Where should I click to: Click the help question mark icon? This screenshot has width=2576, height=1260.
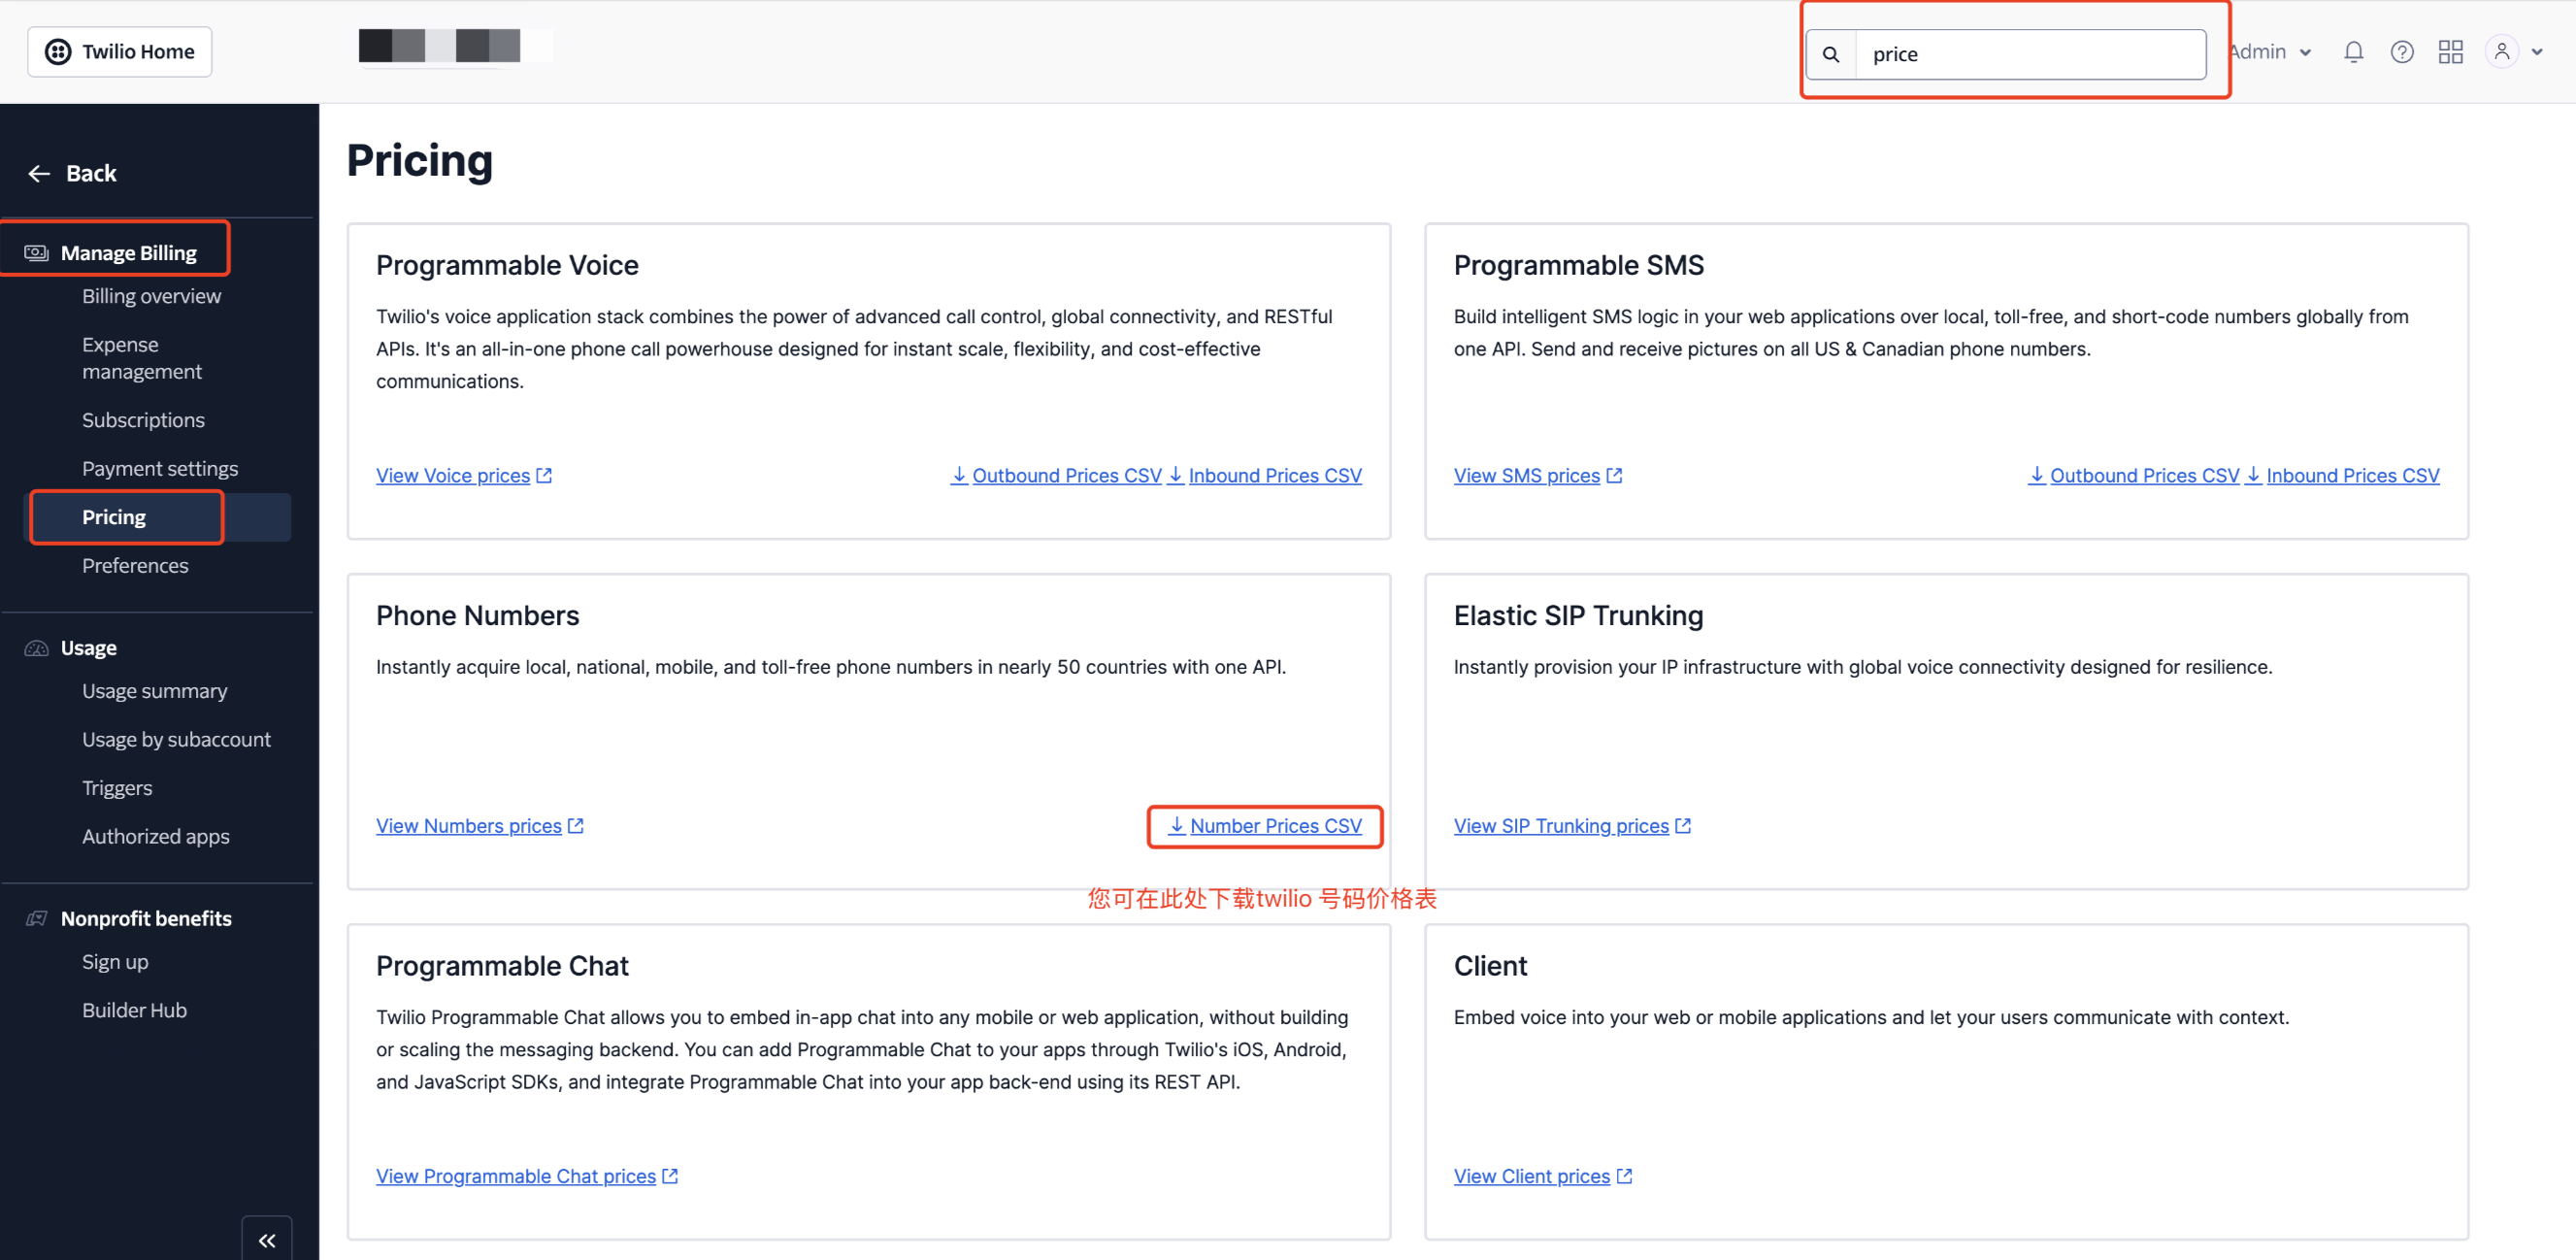coord(2402,52)
